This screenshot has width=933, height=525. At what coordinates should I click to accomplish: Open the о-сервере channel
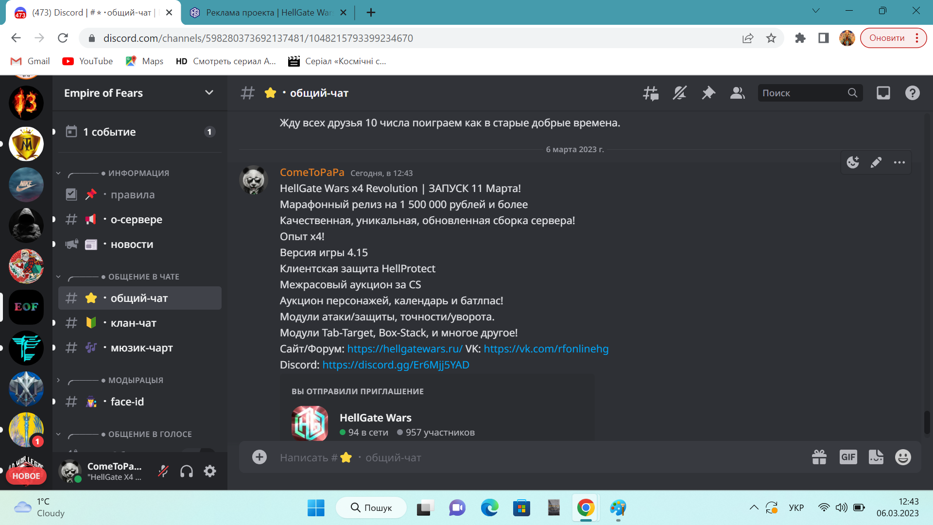(x=140, y=219)
